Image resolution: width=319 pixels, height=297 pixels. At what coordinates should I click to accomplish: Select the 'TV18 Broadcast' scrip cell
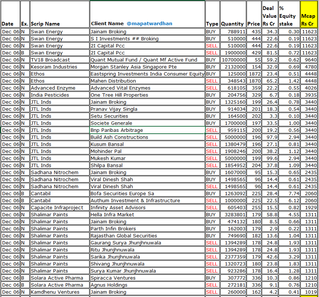click(60, 60)
